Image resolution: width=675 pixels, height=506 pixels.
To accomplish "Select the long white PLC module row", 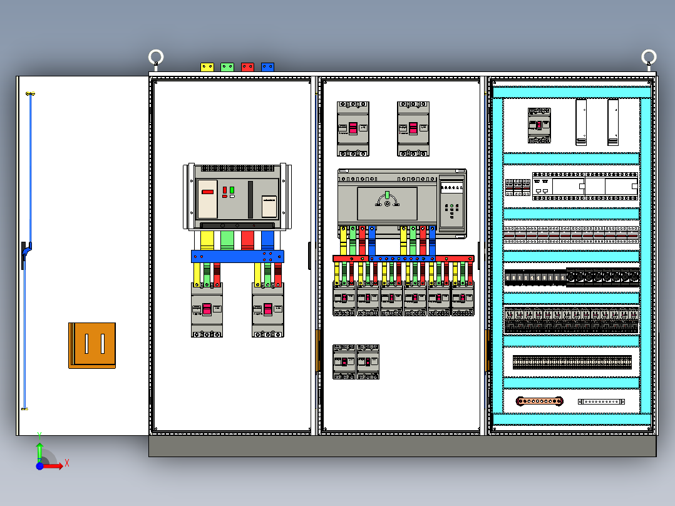I will point(585,187).
